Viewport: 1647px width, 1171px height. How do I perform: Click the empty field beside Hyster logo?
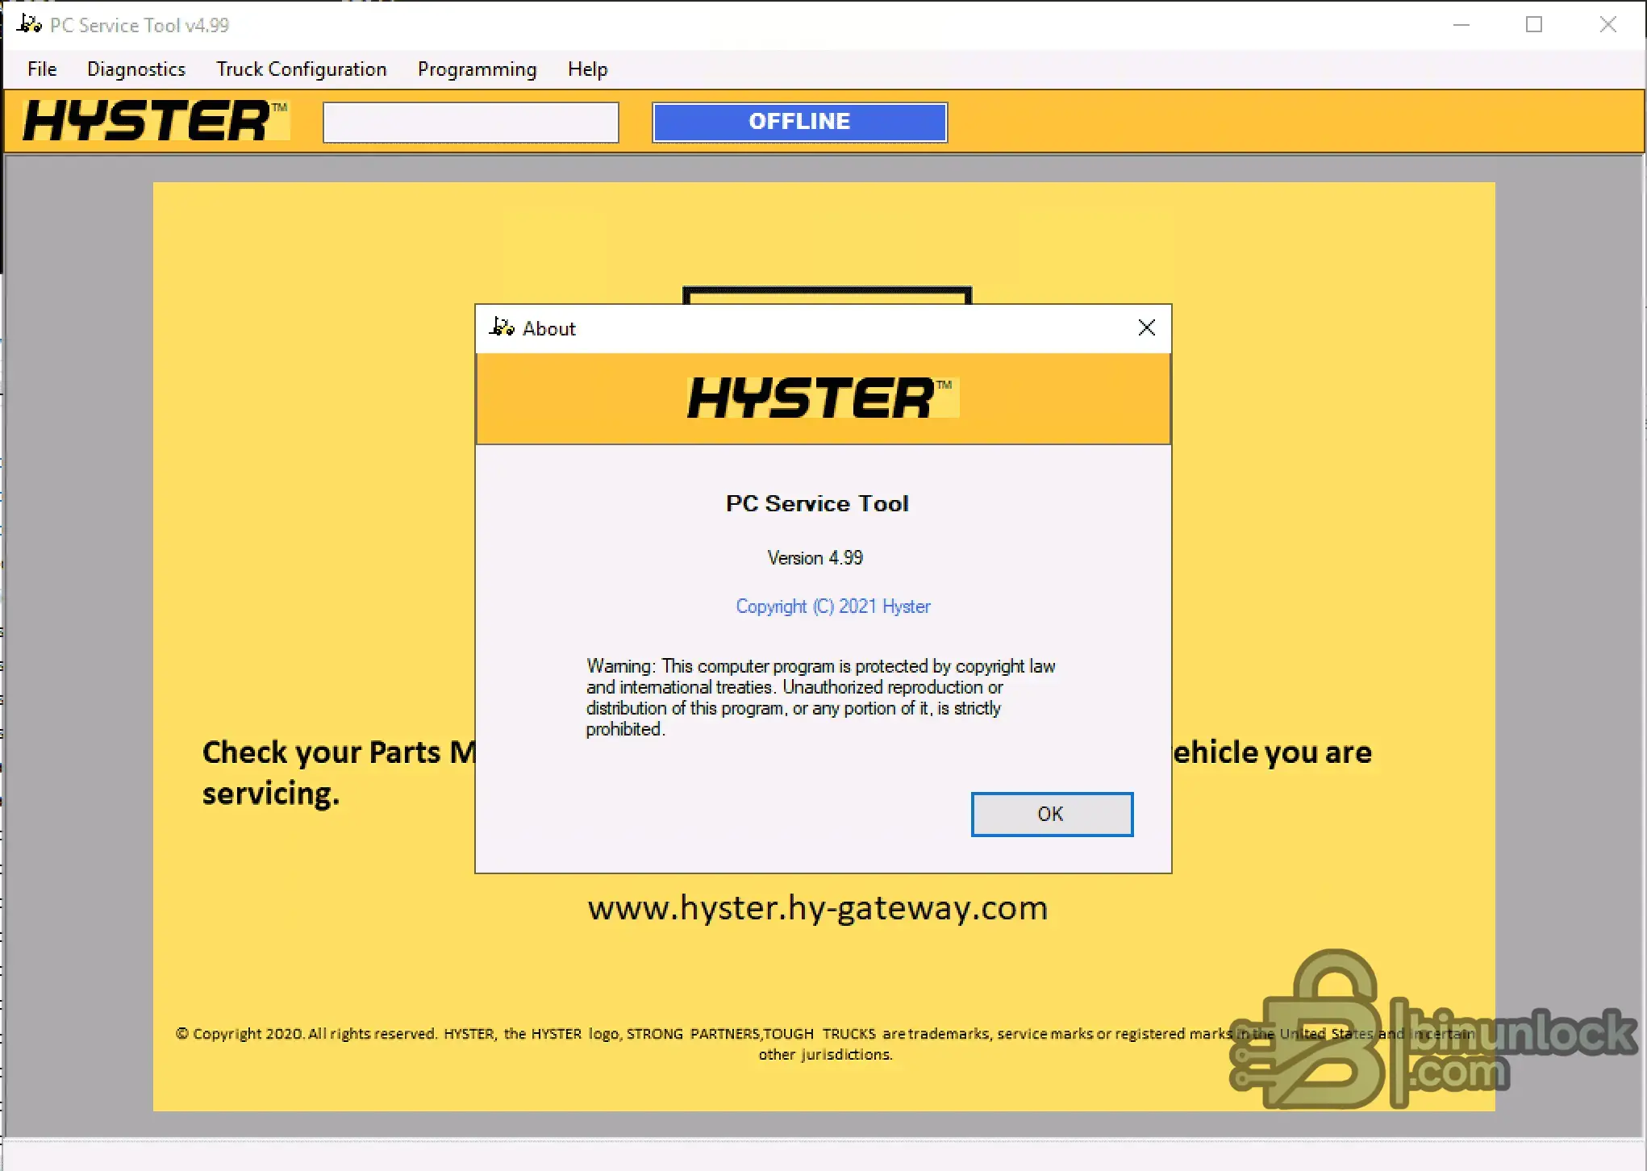(471, 123)
